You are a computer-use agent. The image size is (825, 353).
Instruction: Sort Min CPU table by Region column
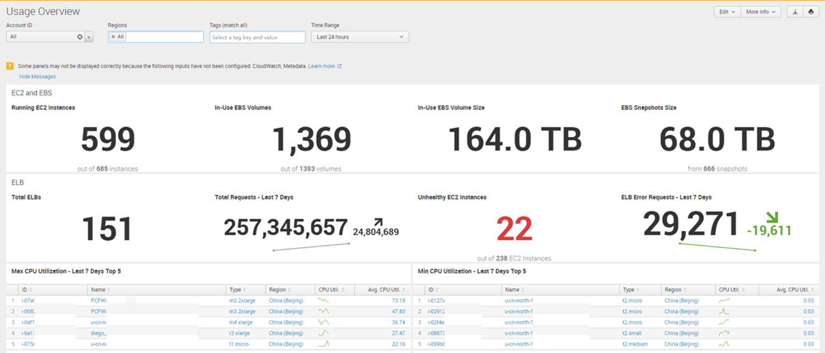tap(676, 290)
